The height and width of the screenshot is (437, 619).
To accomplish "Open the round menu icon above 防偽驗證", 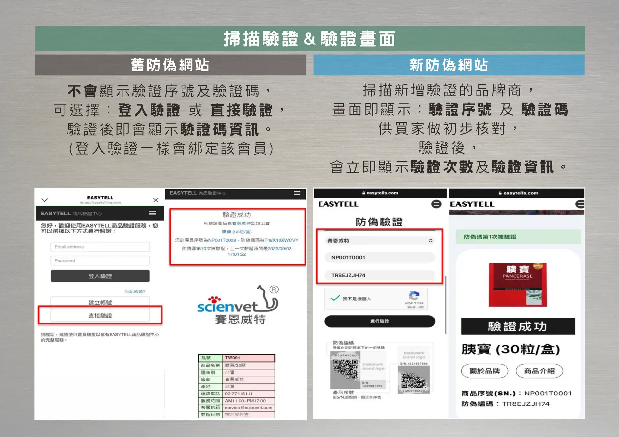I will (x=436, y=204).
